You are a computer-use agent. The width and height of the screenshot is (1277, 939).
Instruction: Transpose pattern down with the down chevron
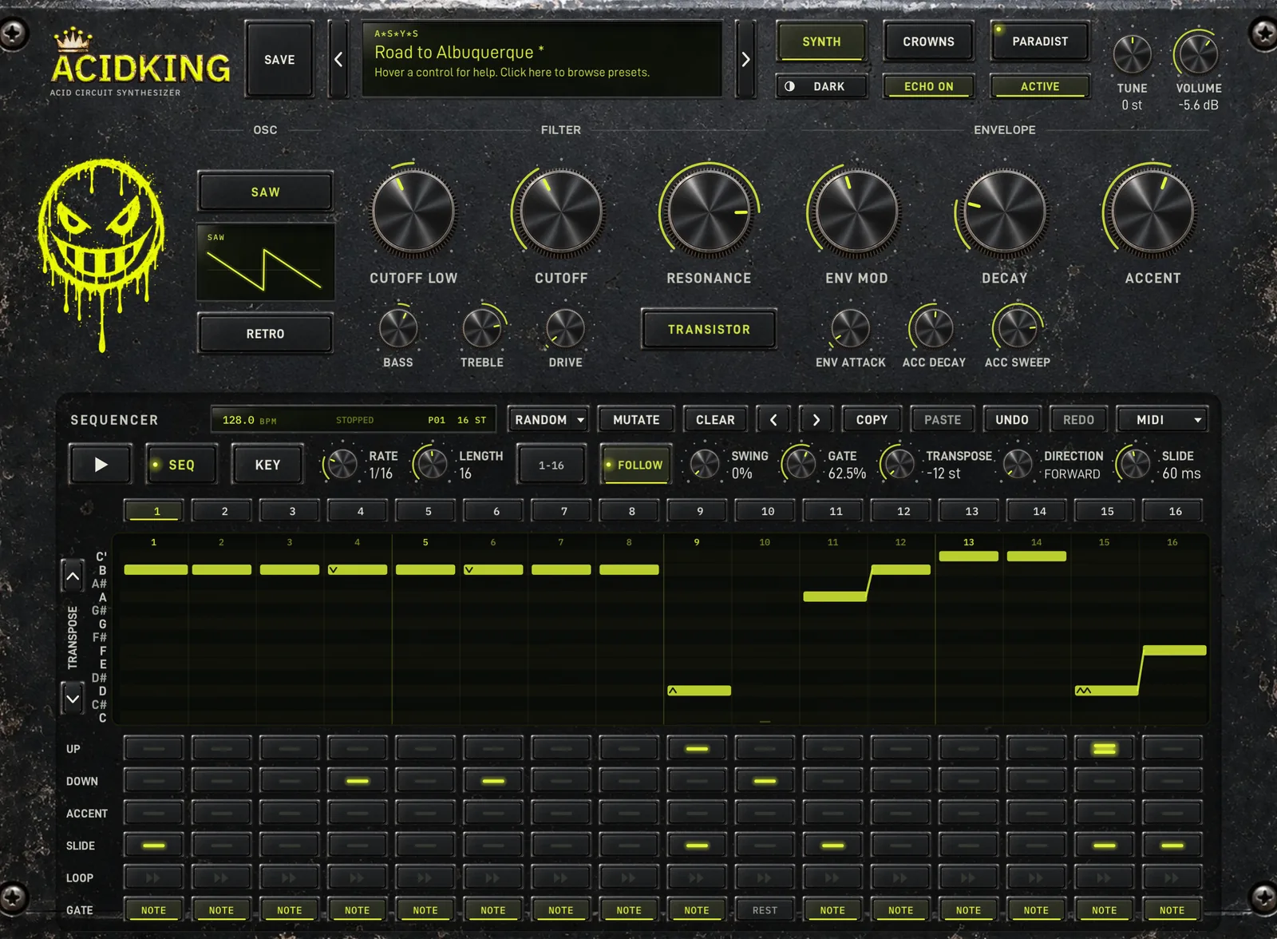point(73,699)
